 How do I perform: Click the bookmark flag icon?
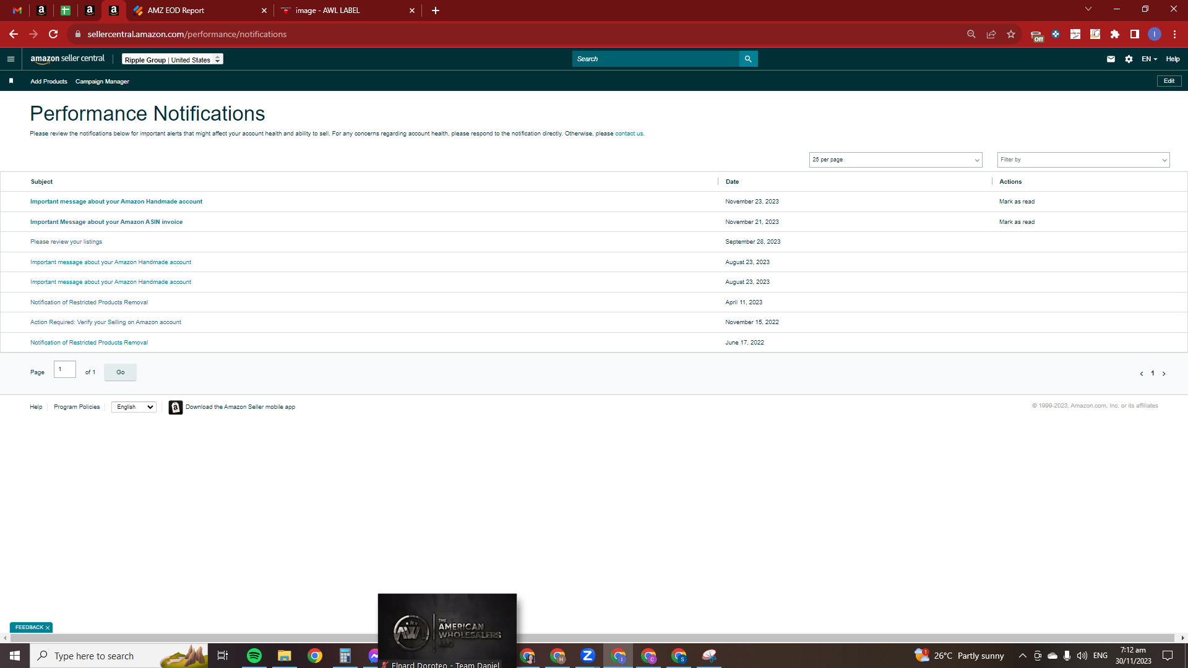point(11,81)
